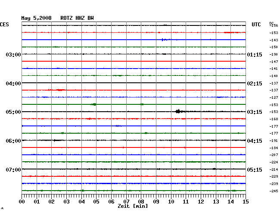Click the "03:15" UTC time label
The image size is (280, 213).
[255, 112]
